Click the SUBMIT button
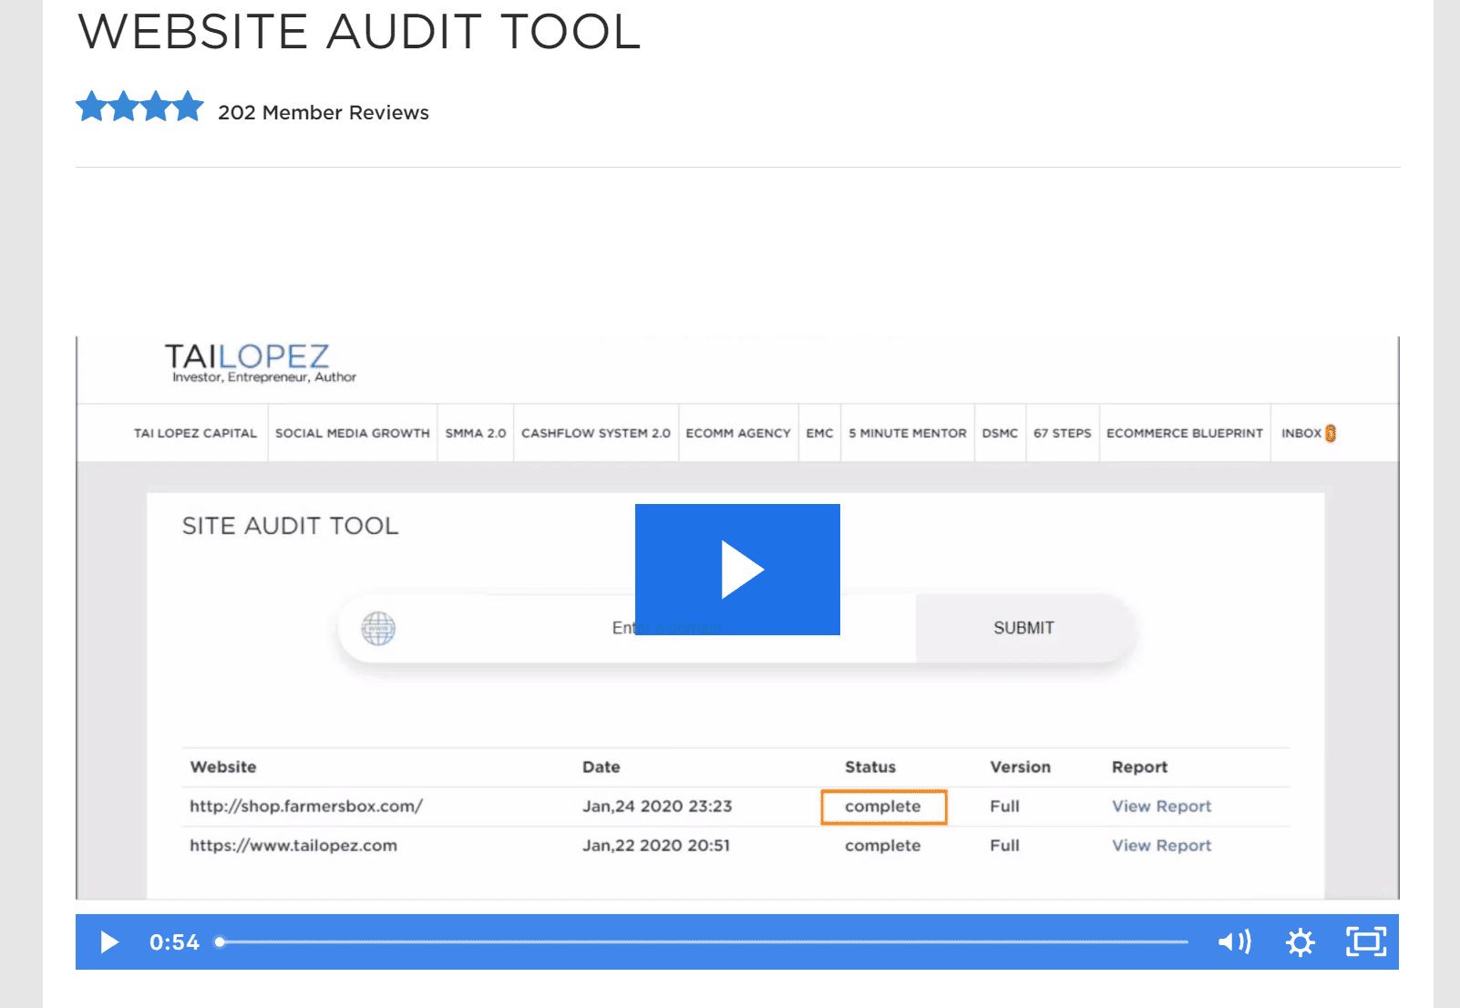This screenshot has width=1460, height=1008. [1024, 628]
